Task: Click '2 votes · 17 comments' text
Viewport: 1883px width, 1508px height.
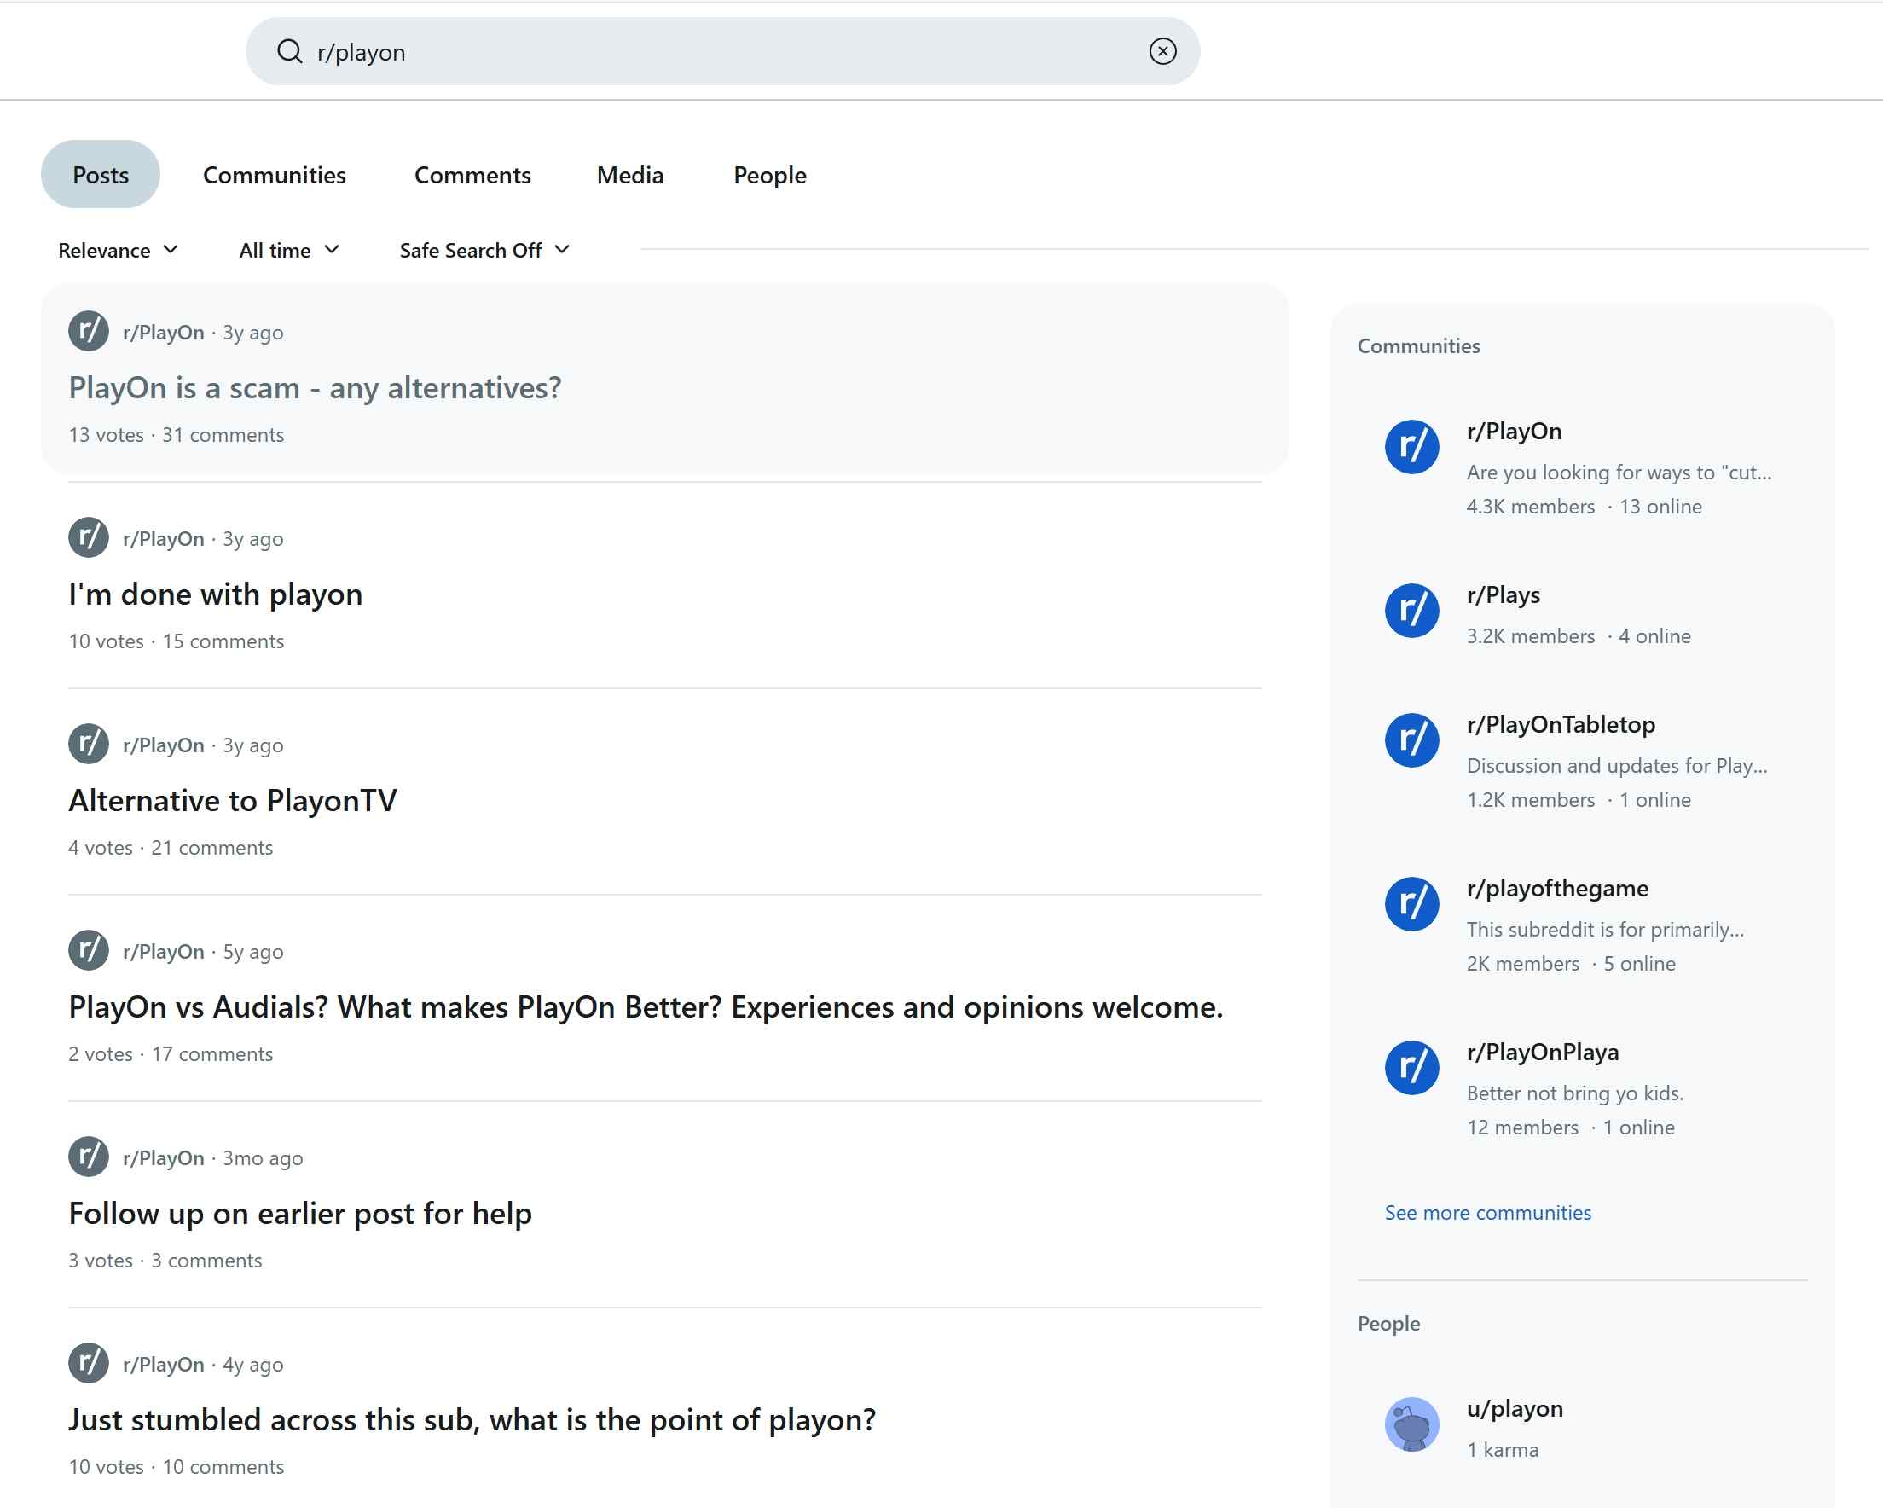Action: pyautogui.click(x=171, y=1053)
